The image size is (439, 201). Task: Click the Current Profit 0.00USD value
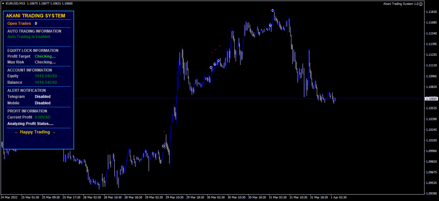click(x=43, y=117)
